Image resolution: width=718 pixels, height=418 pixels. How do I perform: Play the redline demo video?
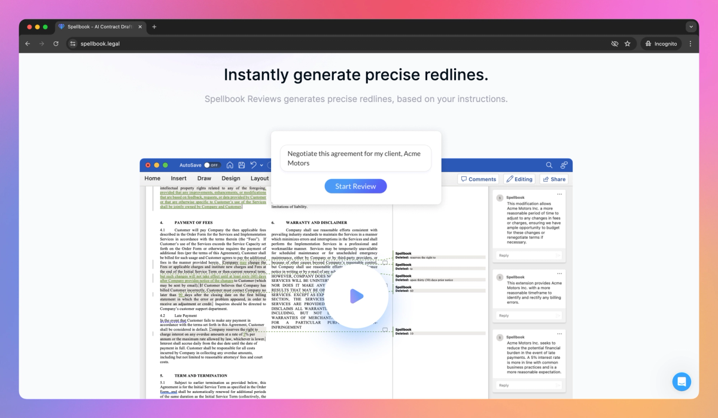[x=356, y=296]
